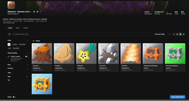Image resolution: width=189 pixels, height=101 pixels.
Task: Choose the rightmost mosaic view layout icon
Action: tap(183, 34)
